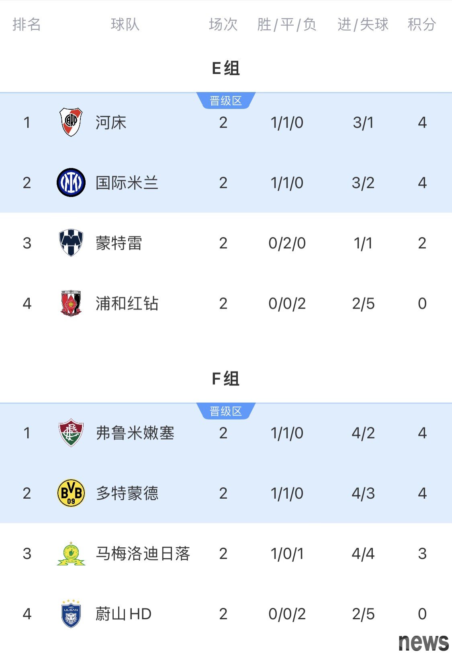Click the 胜/平/负 column header

coord(287,25)
